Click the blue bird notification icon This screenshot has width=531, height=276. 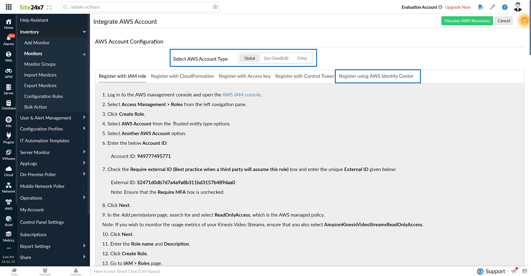(x=481, y=7)
